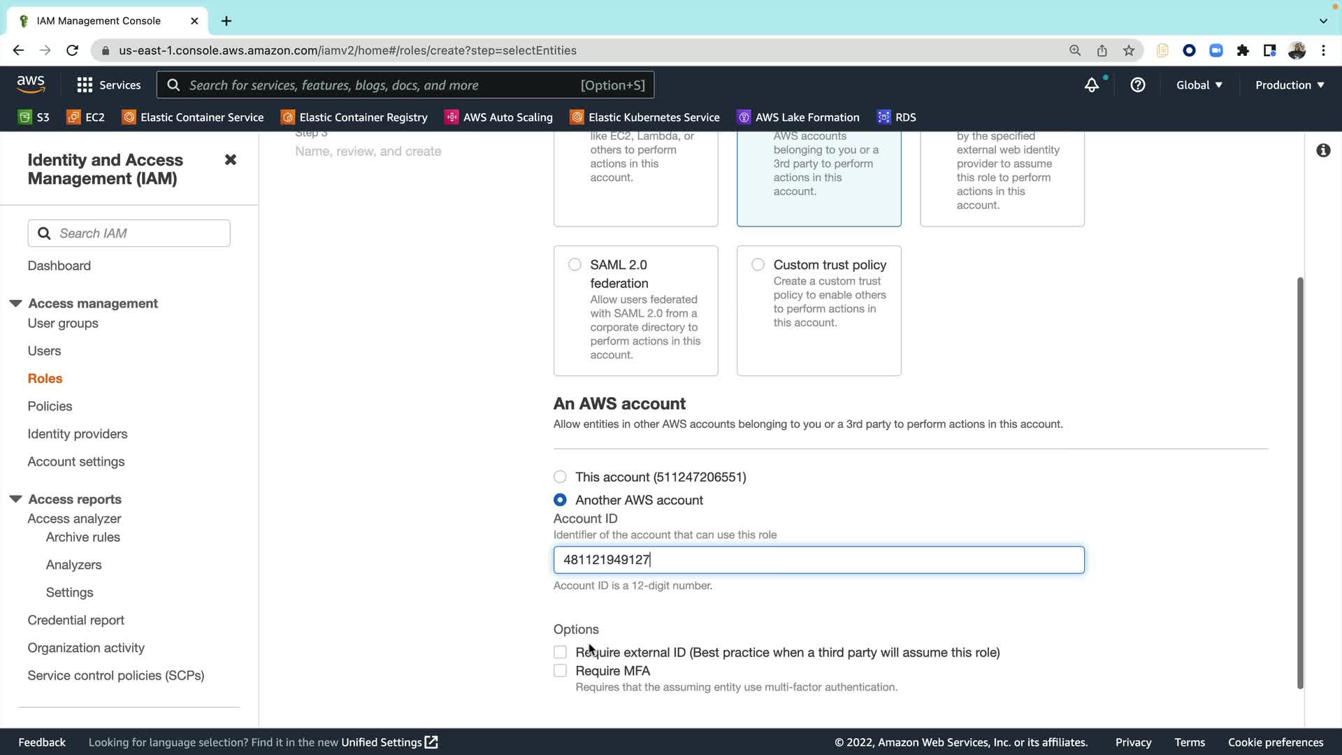The height and width of the screenshot is (755, 1342).
Task: Click the Account ID input field
Action: [818, 560]
